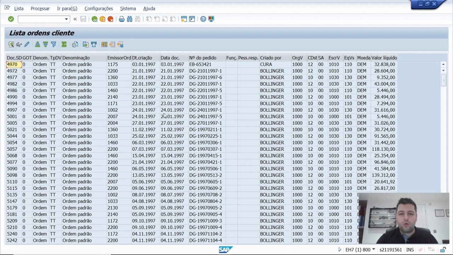
Task: Open the transaction command field dropdown
Action: point(66,19)
